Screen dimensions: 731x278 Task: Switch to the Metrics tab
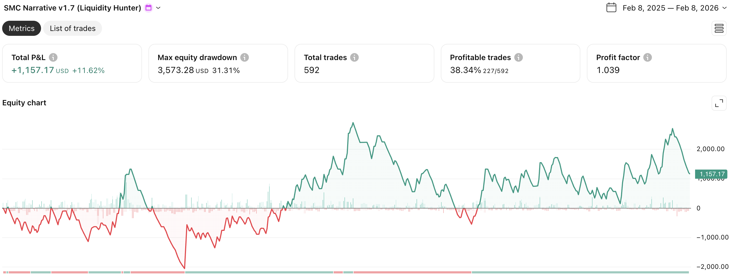pyautogui.click(x=22, y=28)
